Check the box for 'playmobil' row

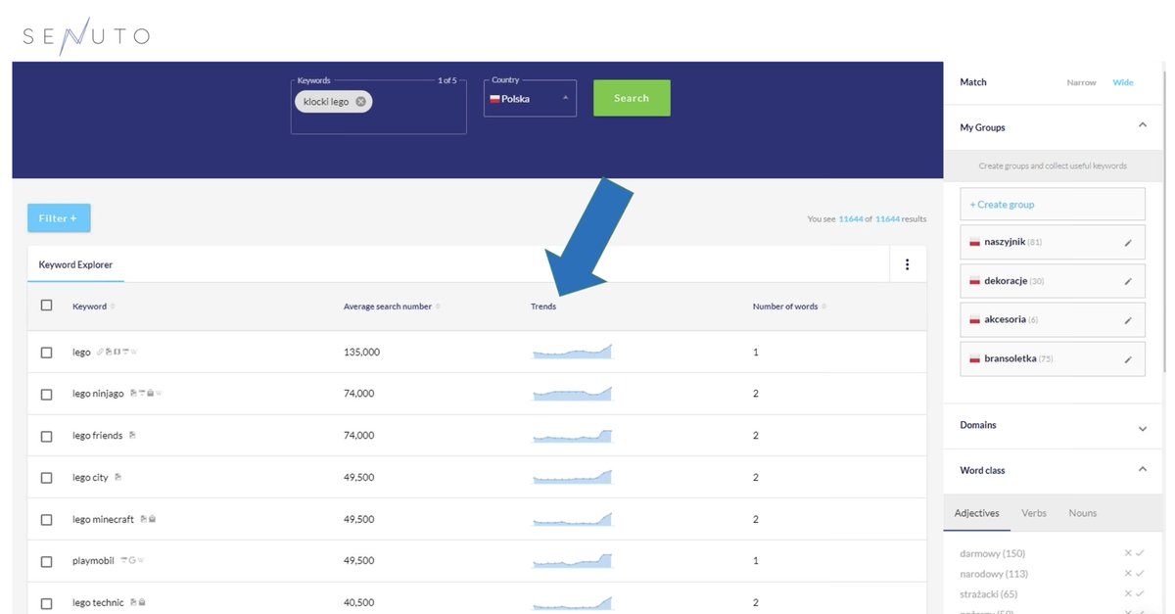[x=46, y=562]
